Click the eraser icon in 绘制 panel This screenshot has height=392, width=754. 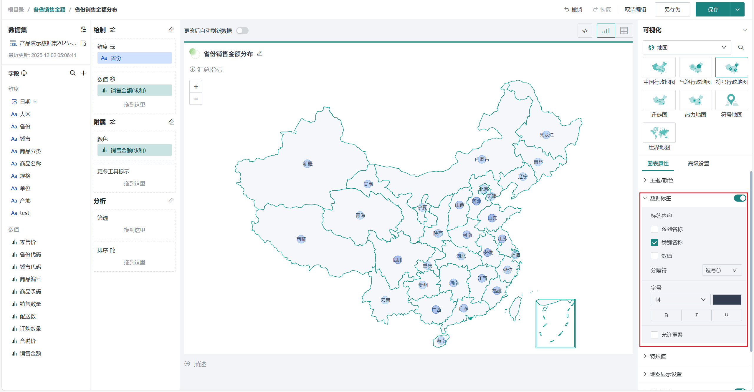(x=171, y=30)
